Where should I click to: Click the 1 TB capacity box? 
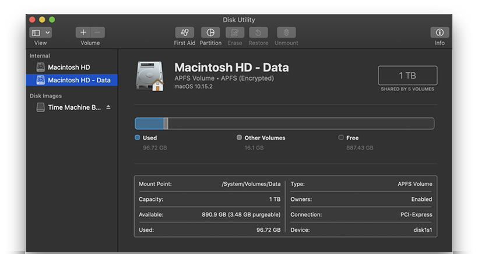[407, 75]
